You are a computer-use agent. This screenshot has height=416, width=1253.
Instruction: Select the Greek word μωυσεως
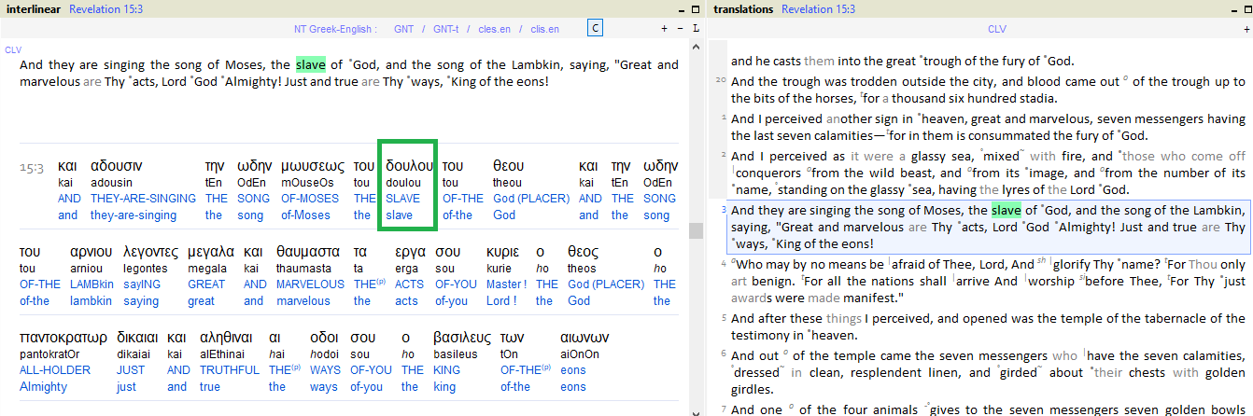coord(313,166)
